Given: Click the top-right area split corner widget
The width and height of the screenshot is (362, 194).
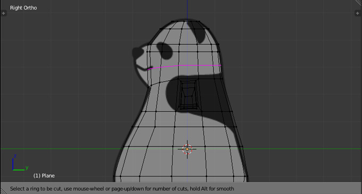Looking at the screenshot, I should coord(358,3).
